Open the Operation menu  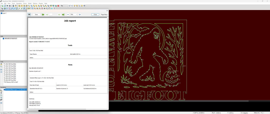19,3
